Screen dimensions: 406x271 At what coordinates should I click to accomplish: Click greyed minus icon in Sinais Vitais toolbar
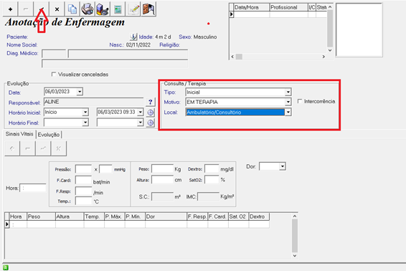[x=28, y=148]
